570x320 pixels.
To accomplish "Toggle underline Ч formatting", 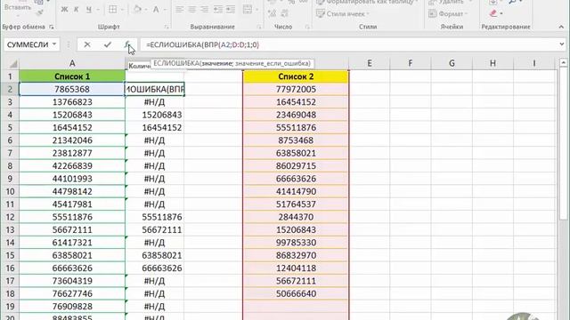I will click(x=89, y=10).
